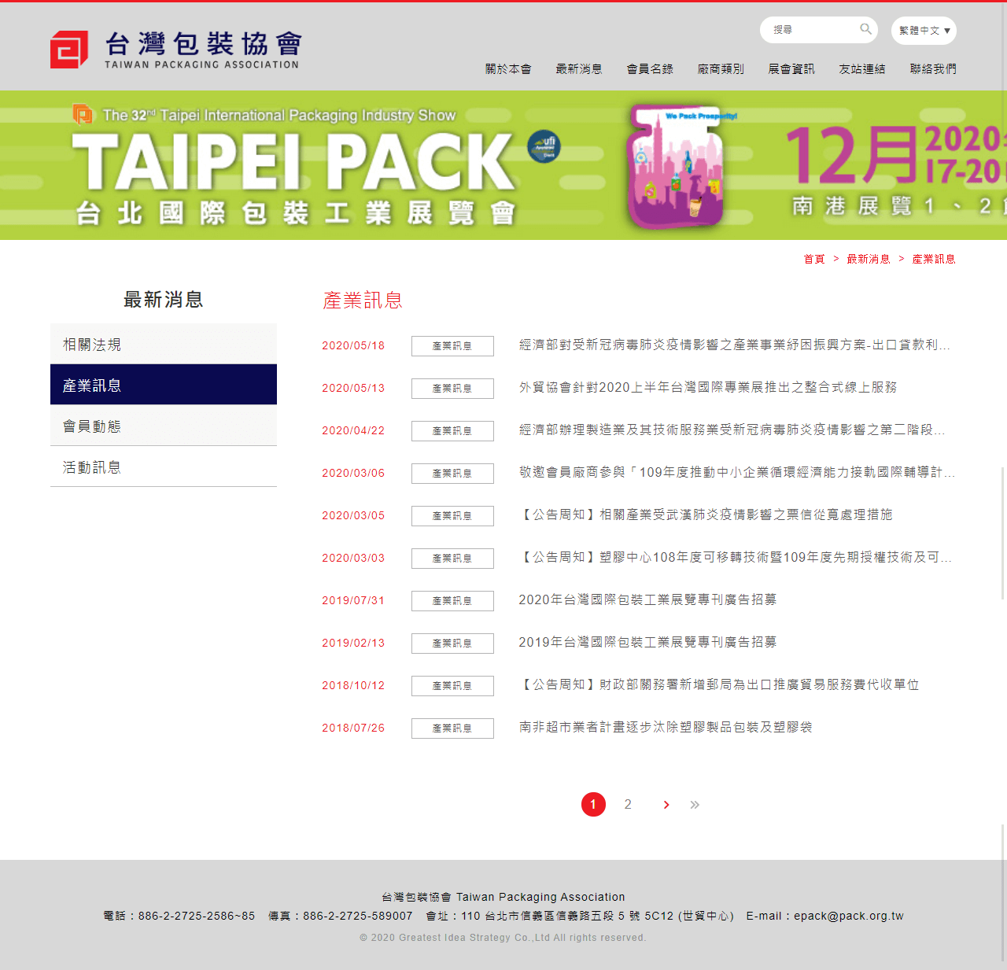Click 最新消息 in the breadcrumb
The height and width of the screenshot is (970, 1007).
(869, 259)
